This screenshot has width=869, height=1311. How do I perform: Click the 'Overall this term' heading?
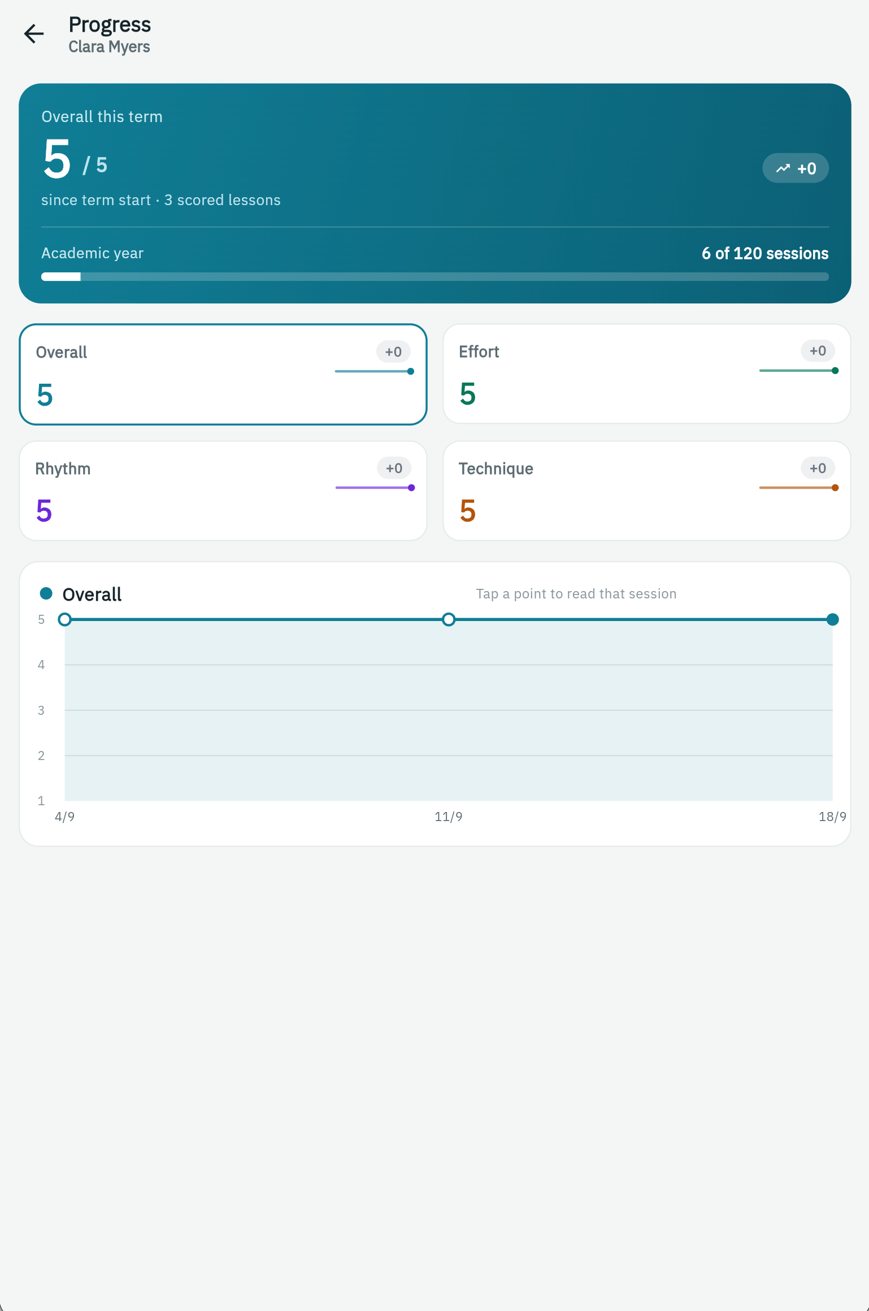(x=102, y=116)
